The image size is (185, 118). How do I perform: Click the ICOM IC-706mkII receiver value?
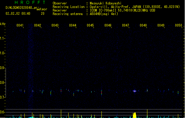[x=122, y=10]
